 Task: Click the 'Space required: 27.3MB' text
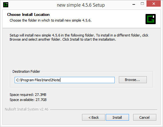(x=28, y=95)
